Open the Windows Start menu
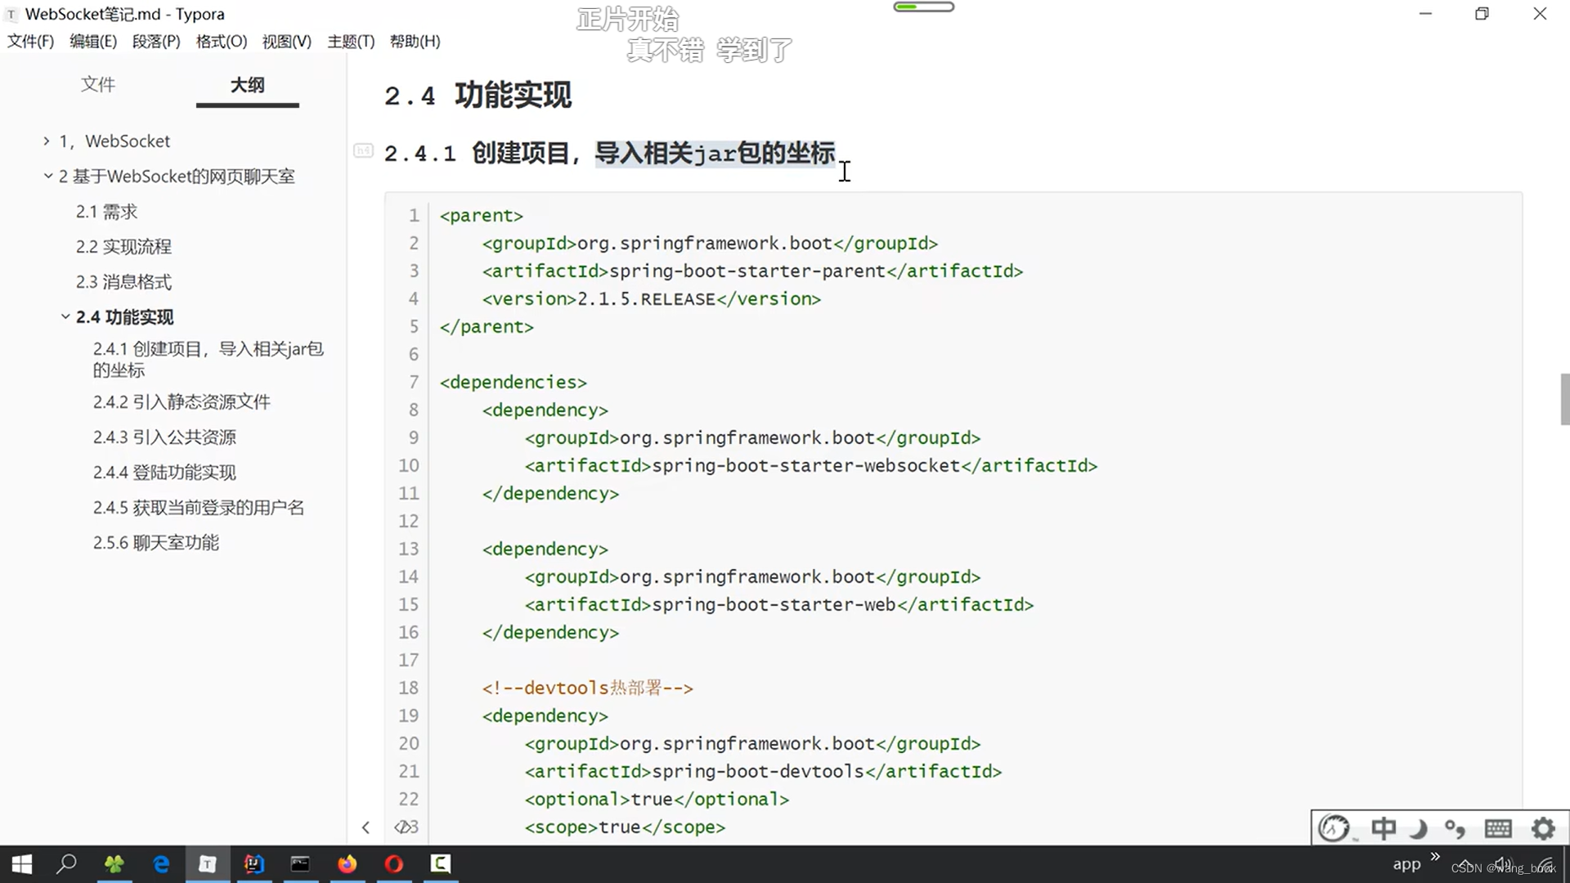Viewport: 1570px width, 883px height. point(20,863)
